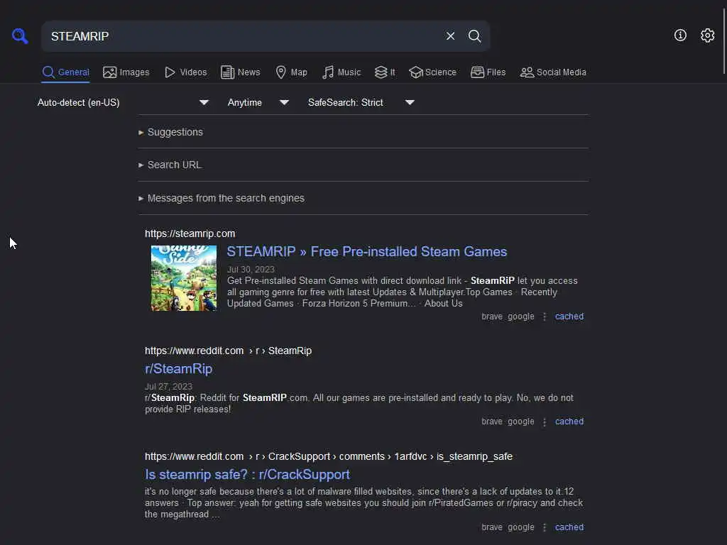Switch to the Music tab
727x545 pixels.
point(341,72)
